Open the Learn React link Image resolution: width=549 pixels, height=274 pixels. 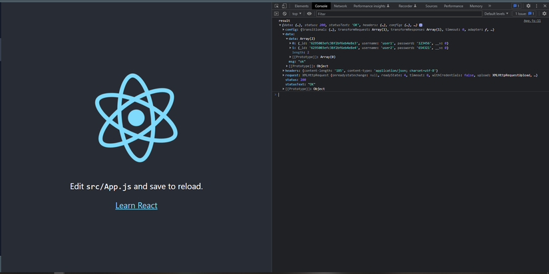tap(136, 205)
